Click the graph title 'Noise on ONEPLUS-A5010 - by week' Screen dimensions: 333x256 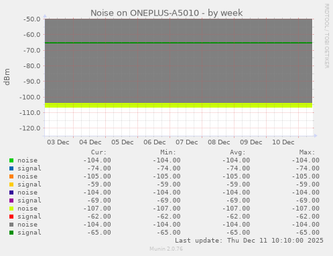166,13
